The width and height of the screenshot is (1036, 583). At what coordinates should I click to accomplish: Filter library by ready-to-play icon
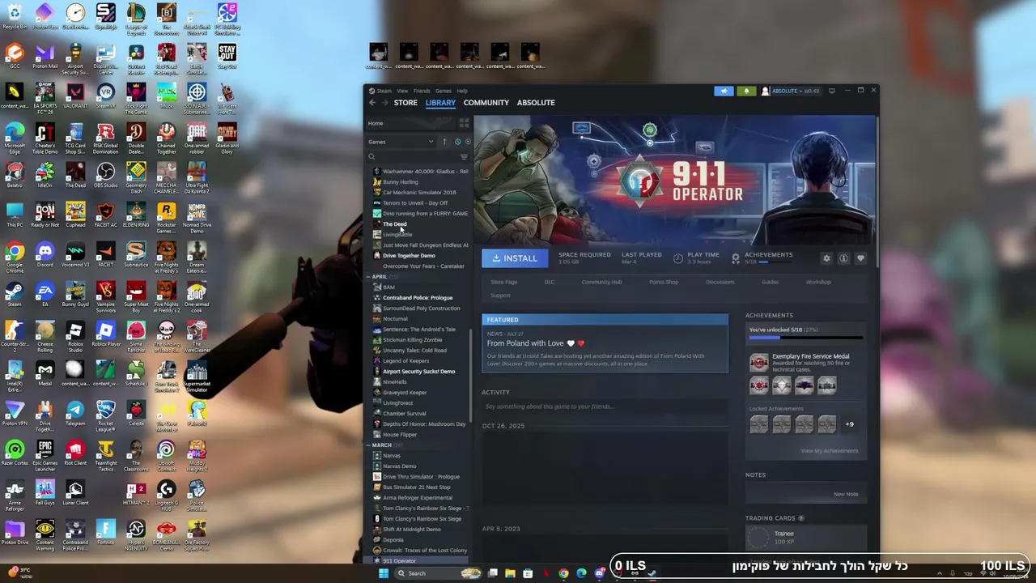pos(467,142)
